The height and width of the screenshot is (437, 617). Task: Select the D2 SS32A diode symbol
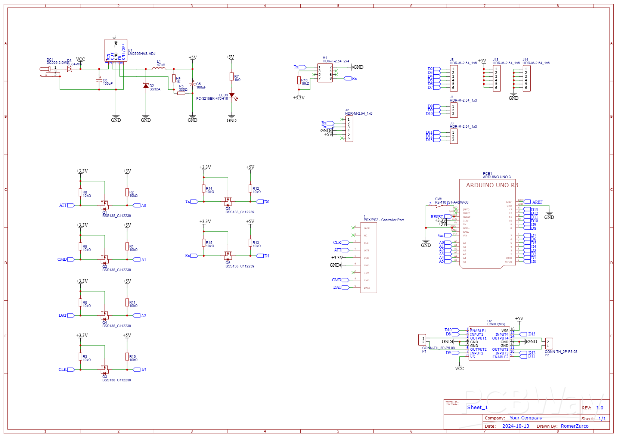coord(146,86)
